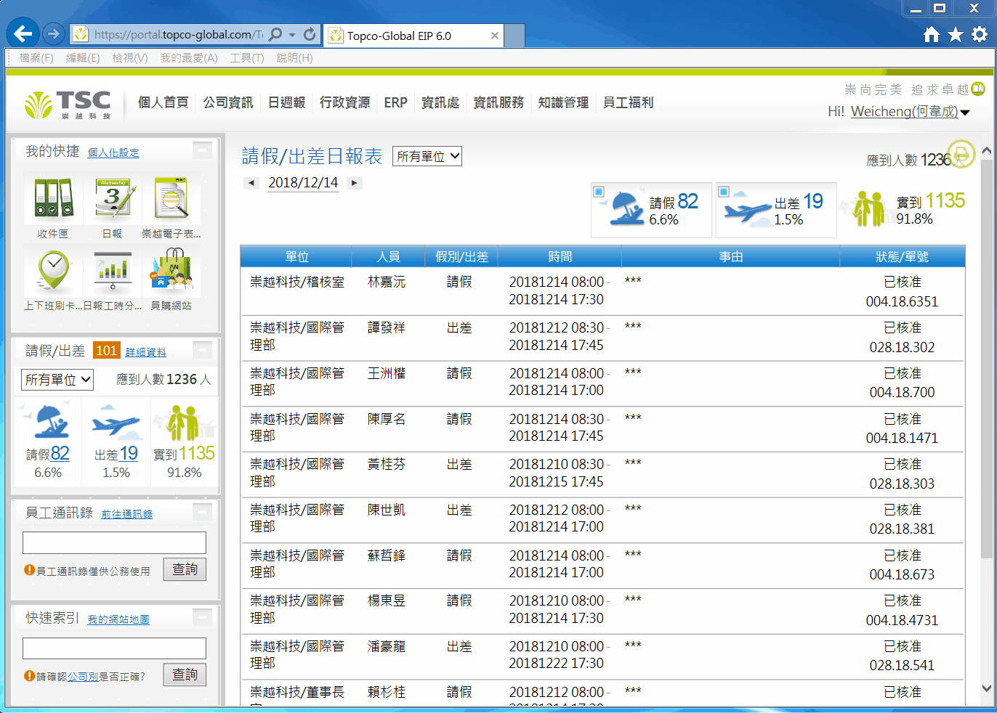Image resolution: width=997 pixels, height=713 pixels.
Task: Open the 收件匣 inbox shortcut icon
Action: point(53,199)
